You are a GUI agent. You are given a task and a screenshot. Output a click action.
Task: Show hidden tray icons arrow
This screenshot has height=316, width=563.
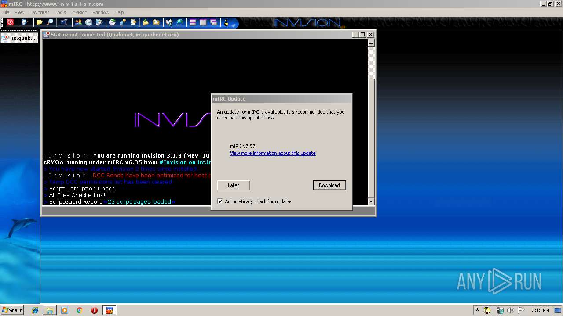(477, 310)
